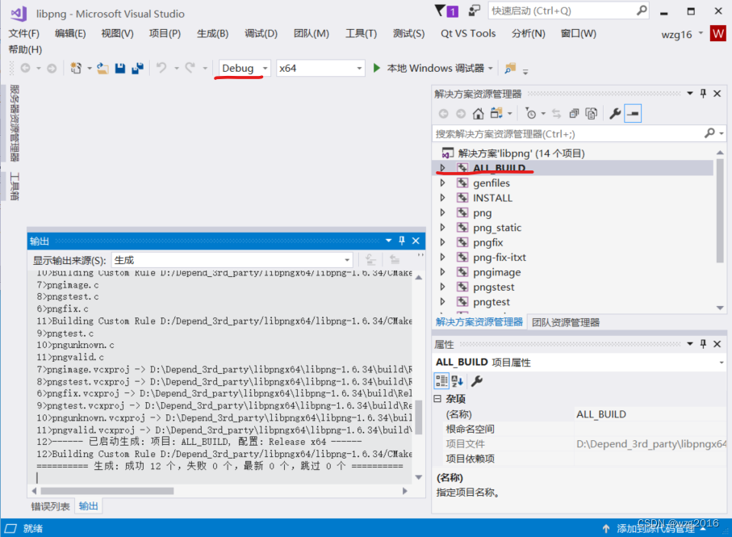
Task: Pin the Output window
Action: point(400,241)
